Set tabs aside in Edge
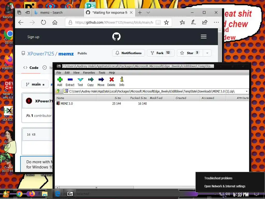The image size is (265, 199). pyautogui.click(x=27, y=12)
